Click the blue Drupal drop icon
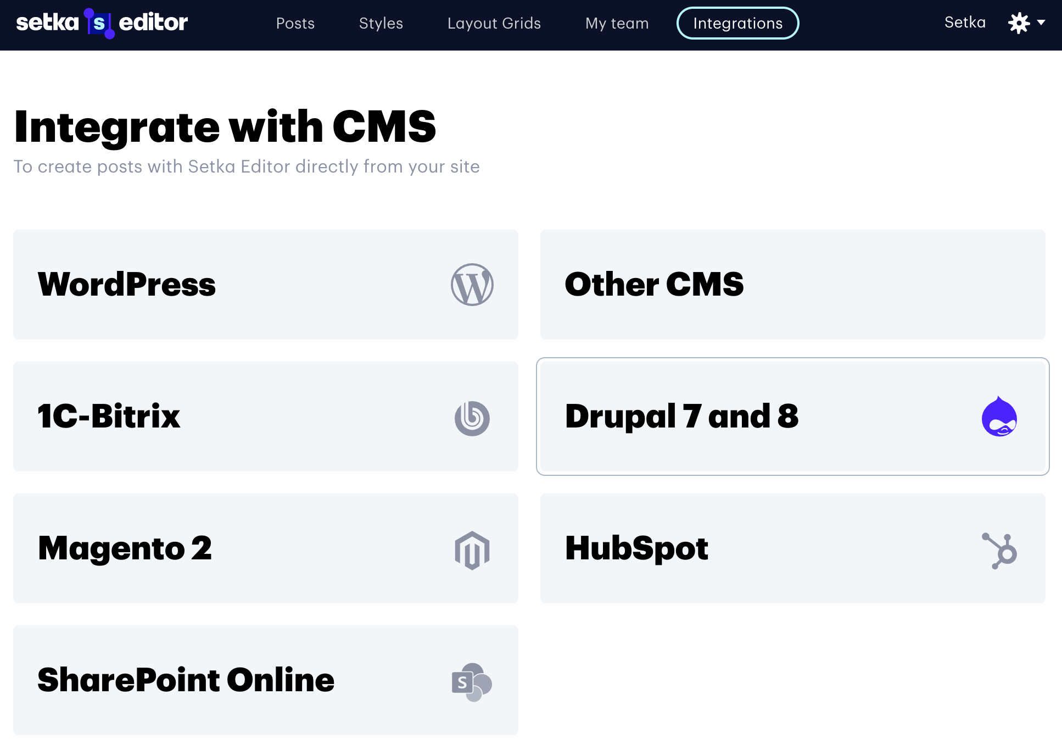 (999, 417)
